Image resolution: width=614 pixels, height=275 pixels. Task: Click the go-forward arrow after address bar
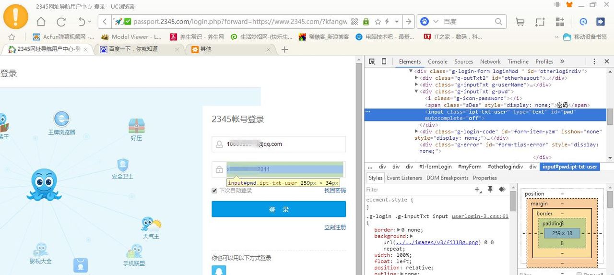408,22
